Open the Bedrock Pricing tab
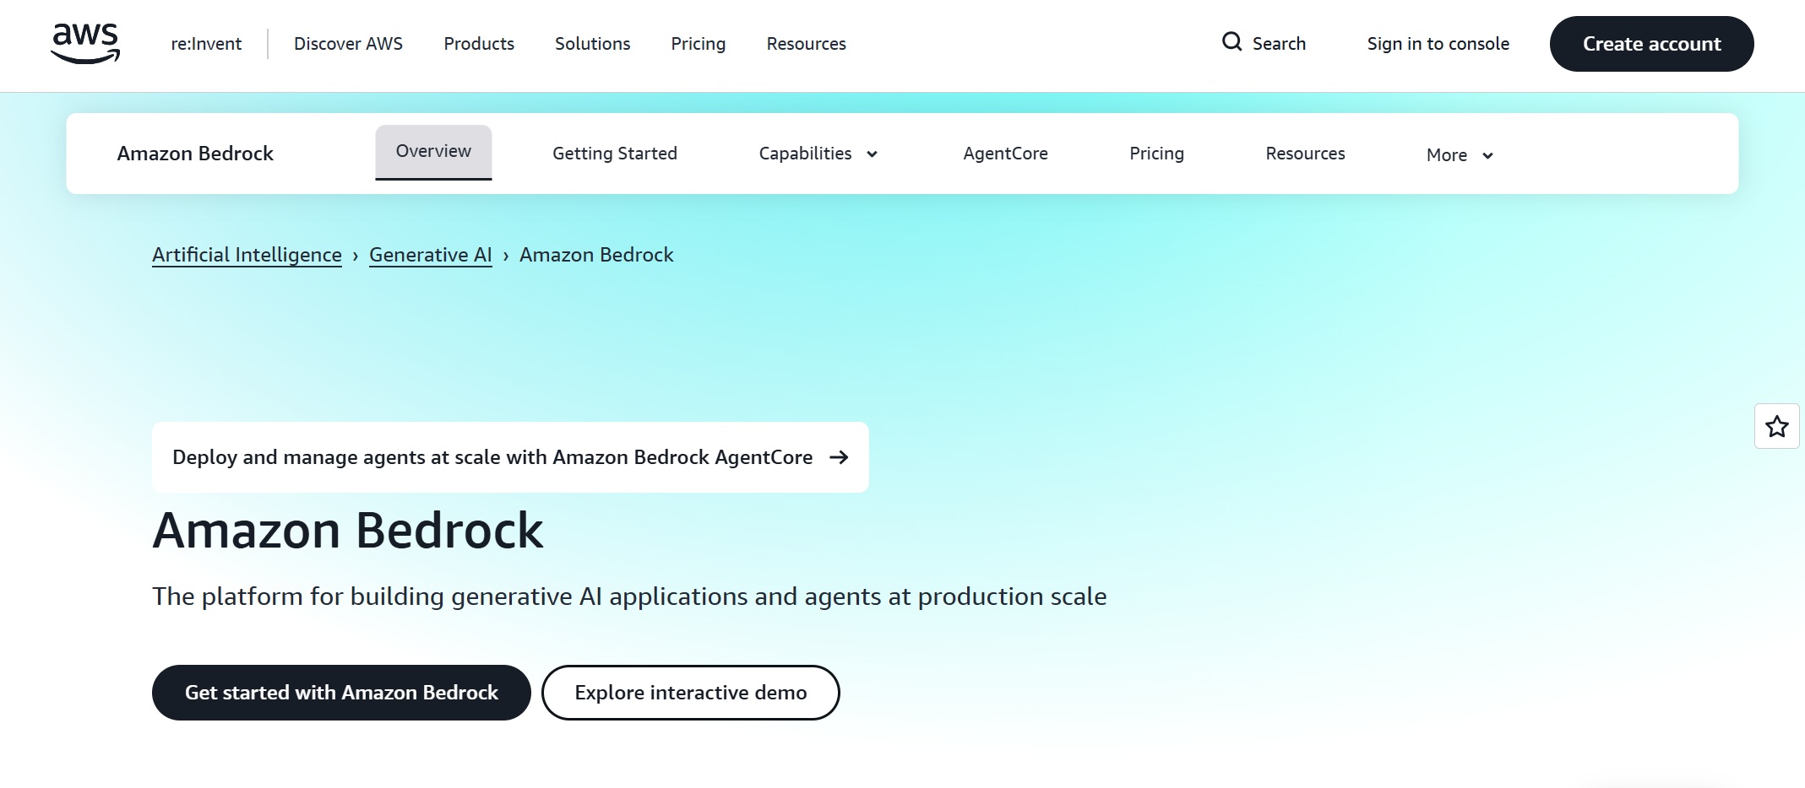This screenshot has width=1805, height=788. click(1156, 154)
